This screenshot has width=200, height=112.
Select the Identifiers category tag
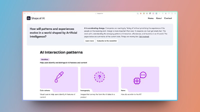click(x=45, y=59)
